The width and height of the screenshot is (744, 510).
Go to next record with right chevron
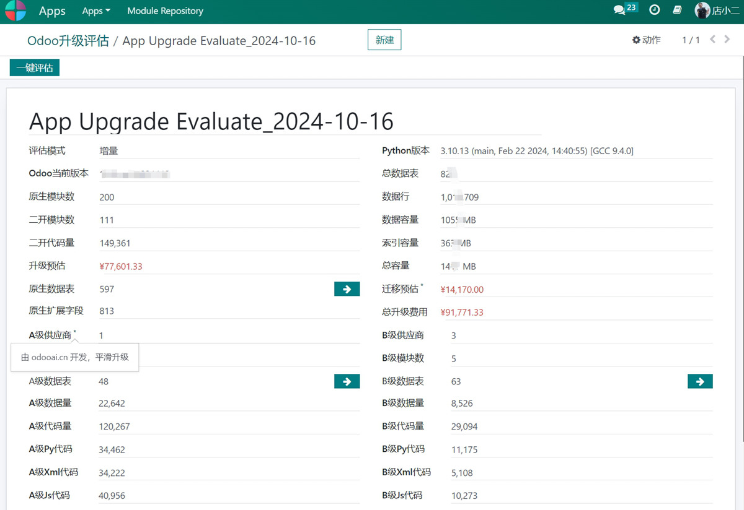click(x=727, y=40)
